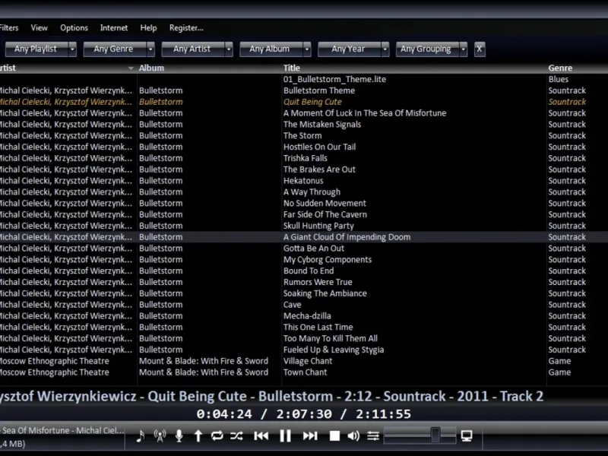Click the Any Playlist filter button
This screenshot has height=456, width=608.
(36, 49)
